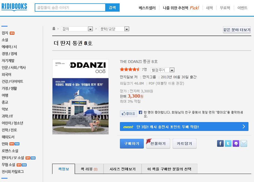Click the 대여 badge next to 무협 소설

[19, 165]
